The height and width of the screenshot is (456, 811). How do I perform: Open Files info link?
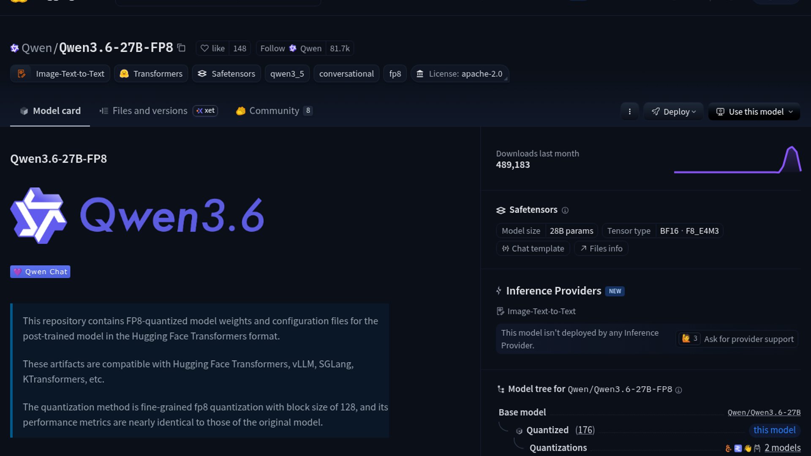click(x=601, y=249)
